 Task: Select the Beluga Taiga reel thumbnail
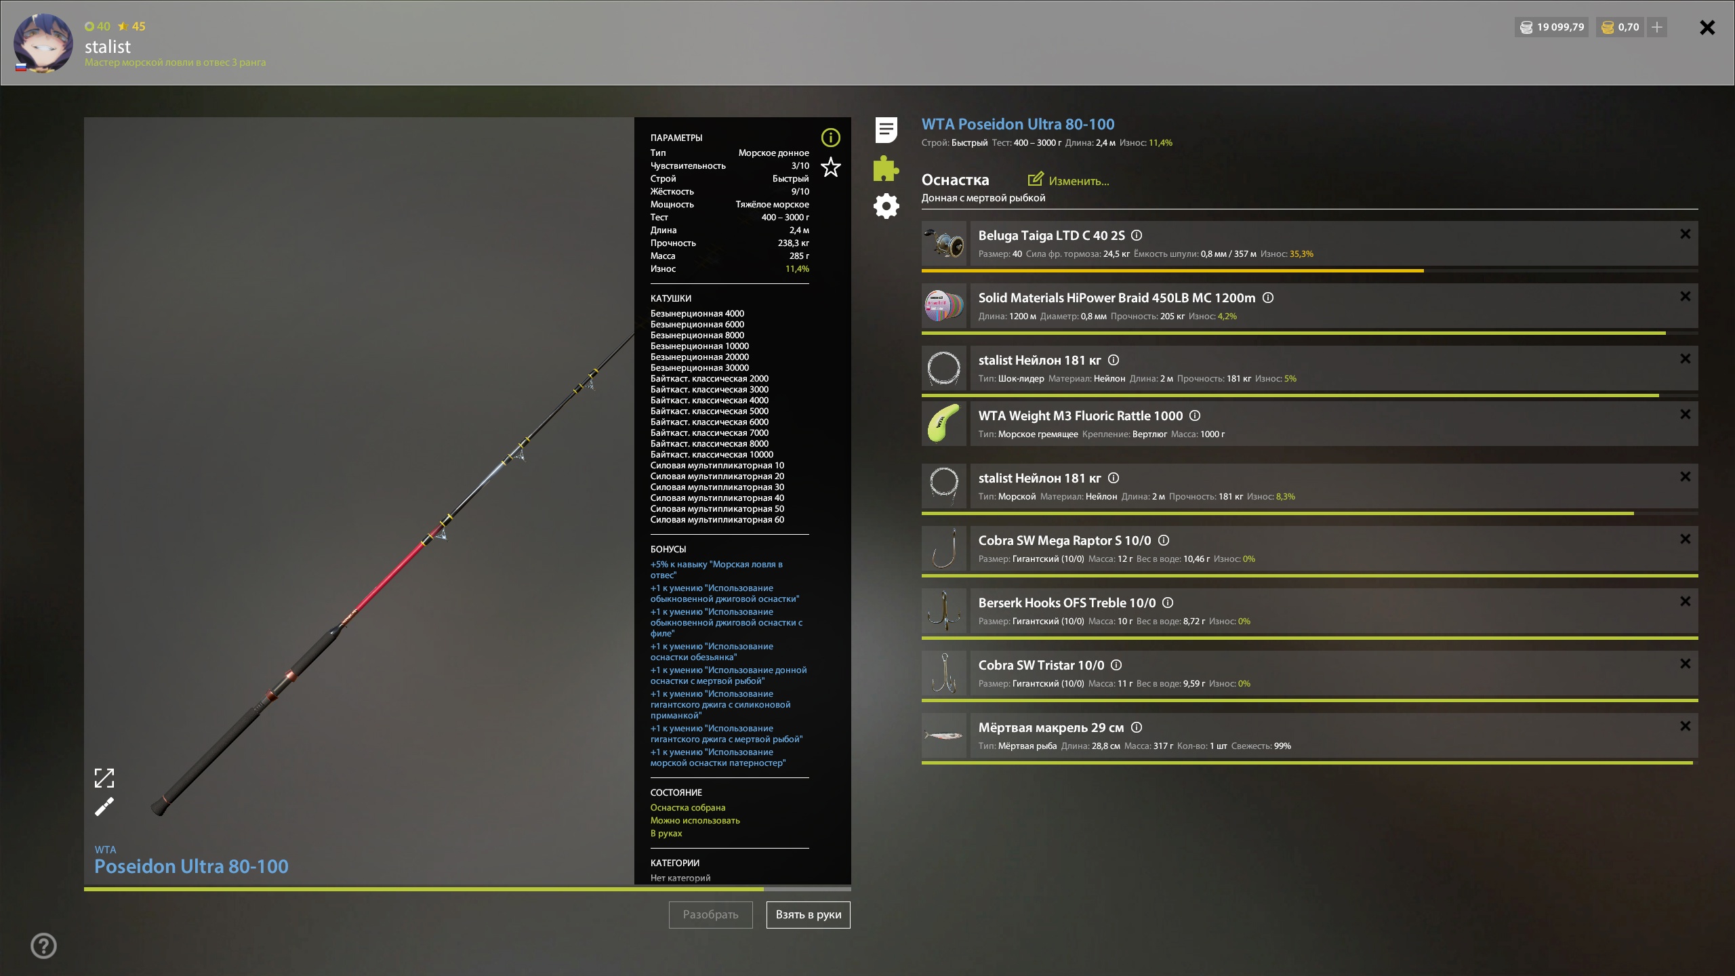pyautogui.click(x=944, y=243)
